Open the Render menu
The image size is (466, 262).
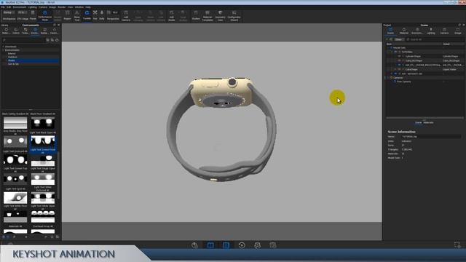point(62,7)
